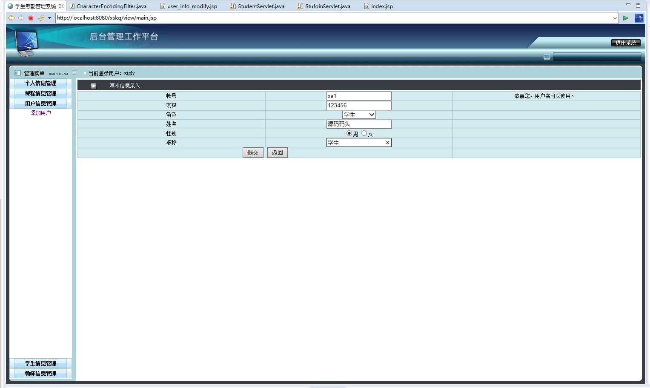Click the 添加用户 link in the sidebar

pyautogui.click(x=40, y=113)
